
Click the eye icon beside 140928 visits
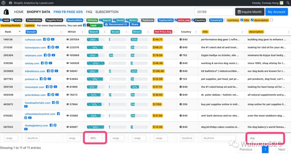pos(68,63)
